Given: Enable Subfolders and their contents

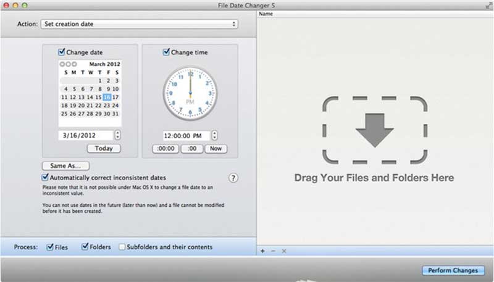Looking at the screenshot, I should tap(122, 247).
